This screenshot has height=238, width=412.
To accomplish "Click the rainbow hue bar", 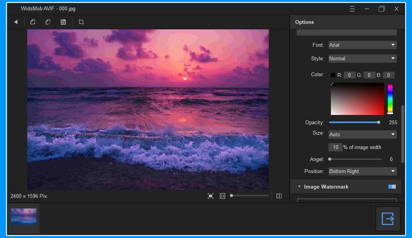I will tap(390, 99).
